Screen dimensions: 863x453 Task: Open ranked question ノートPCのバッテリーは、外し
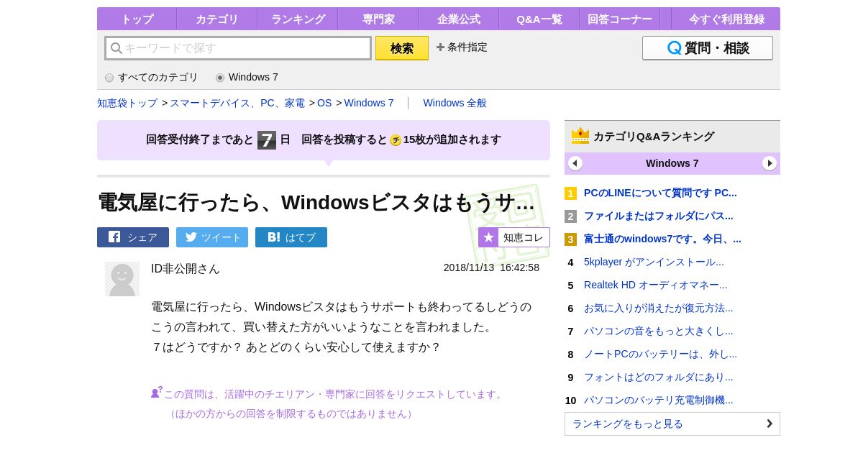[660, 354]
